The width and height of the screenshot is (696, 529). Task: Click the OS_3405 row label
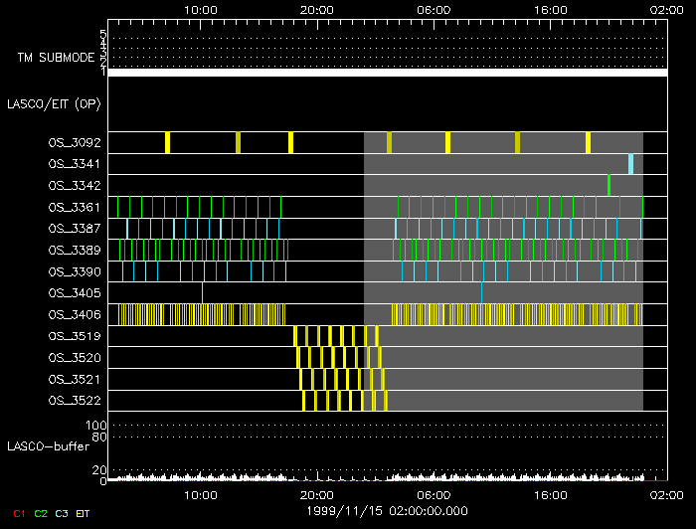click(75, 293)
